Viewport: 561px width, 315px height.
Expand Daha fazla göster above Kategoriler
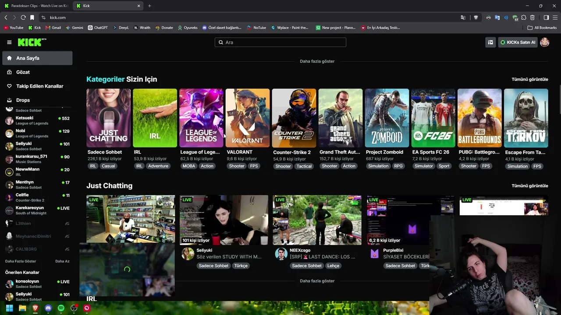(317, 61)
